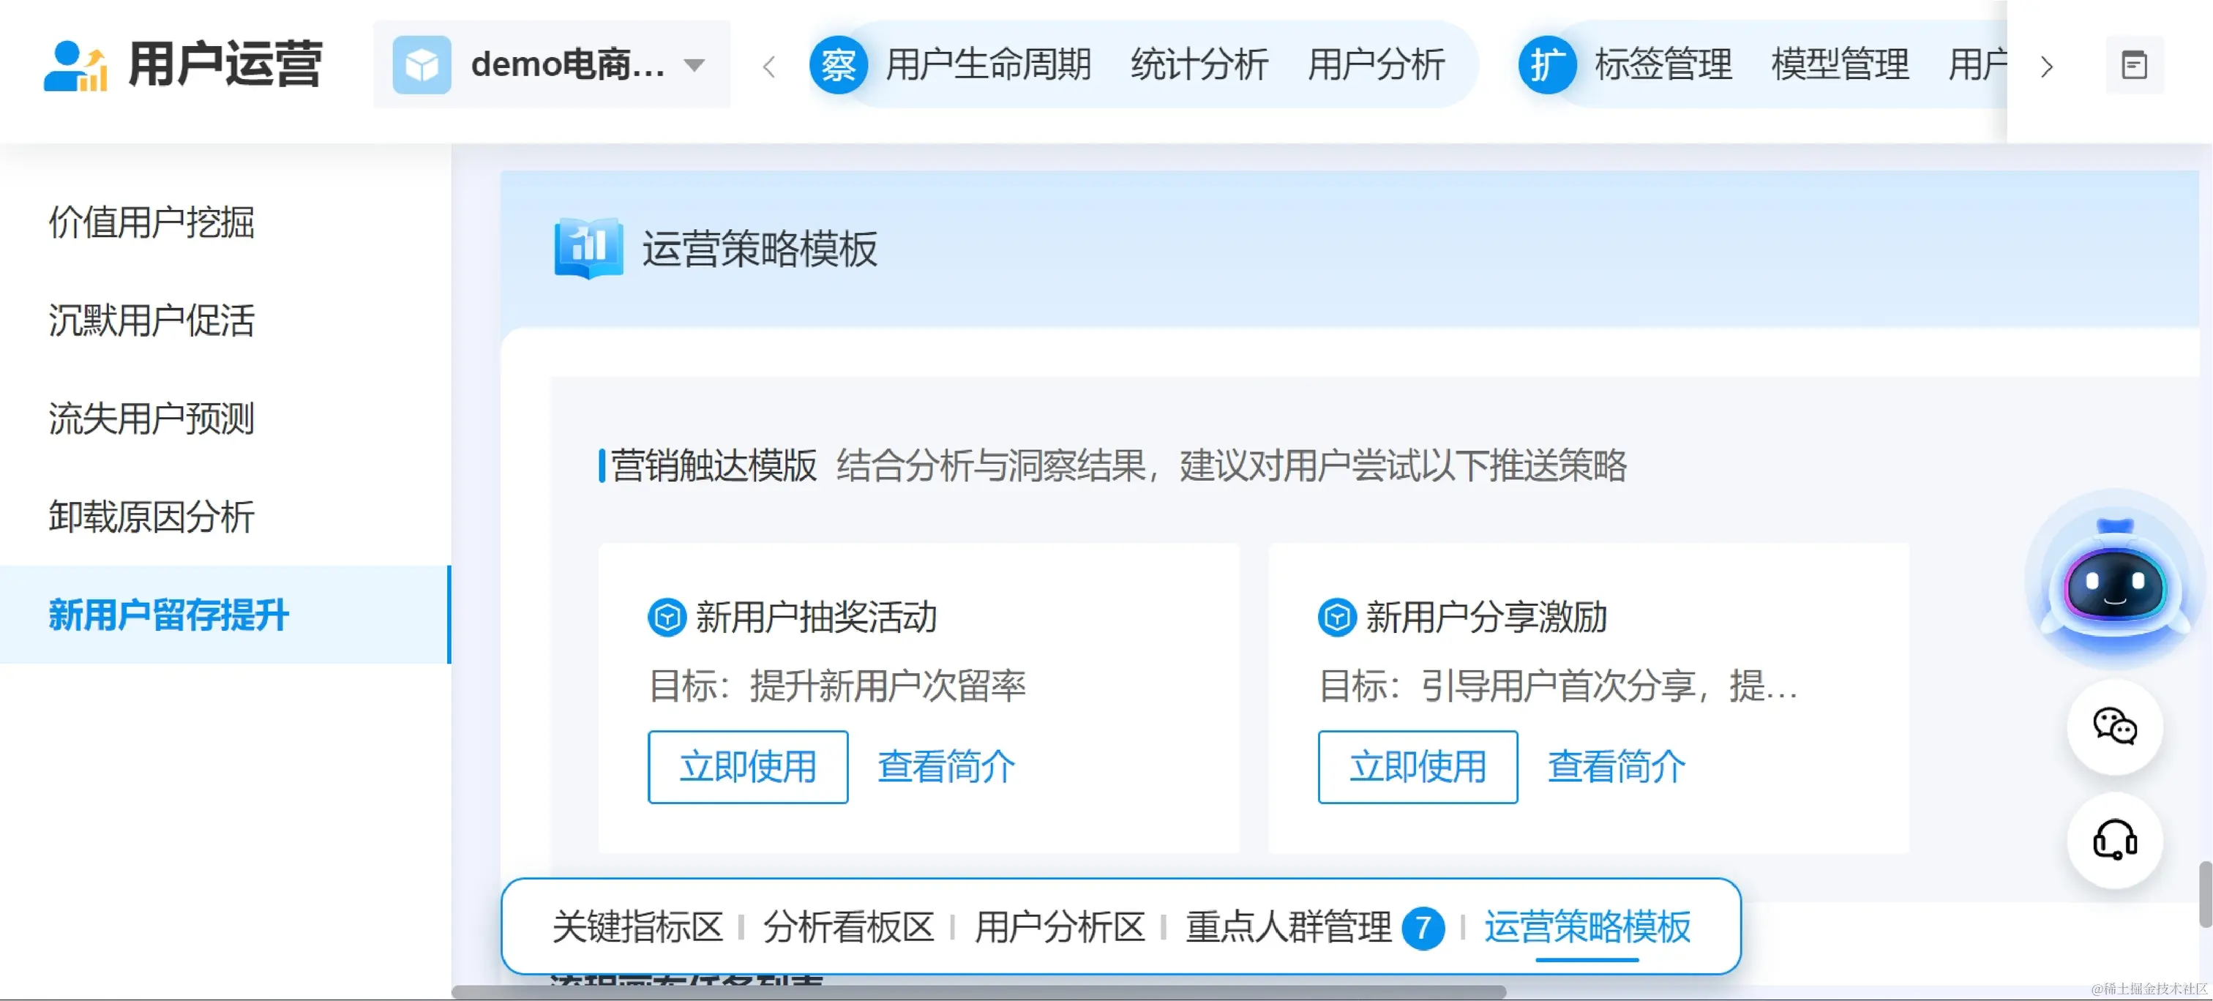Click 目标：提升新用户次留率 text
This screenshot has height=1001, width=2213.
coord(838,686)
